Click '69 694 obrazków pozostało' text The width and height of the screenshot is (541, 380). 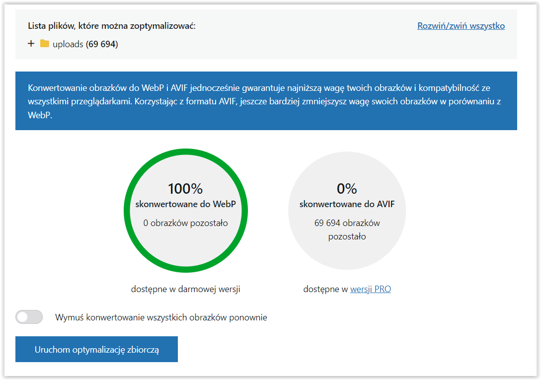pos(347,230)
